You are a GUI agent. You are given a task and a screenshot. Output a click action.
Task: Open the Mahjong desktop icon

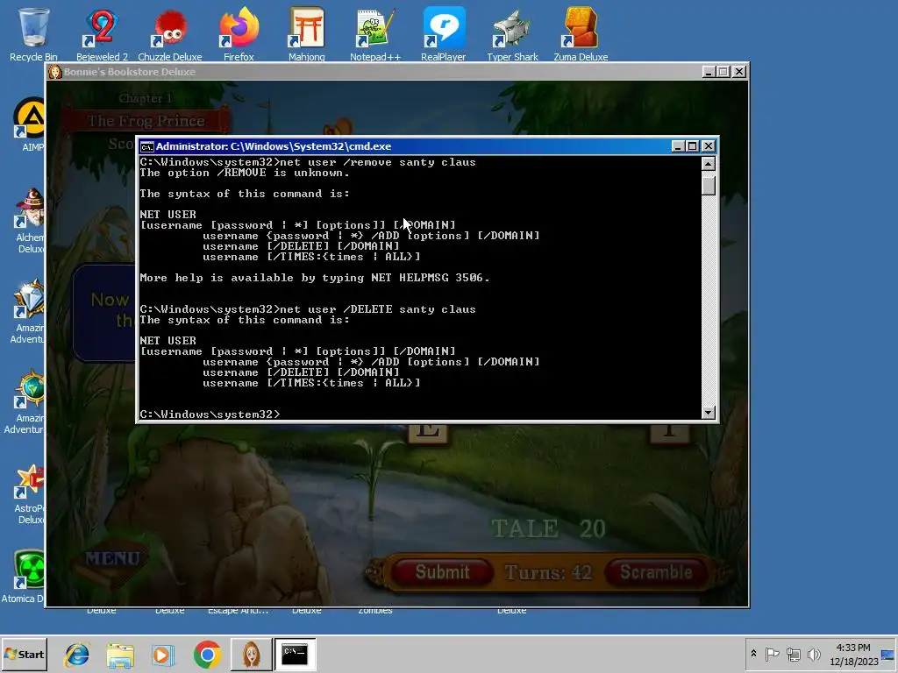click(x=306, y=33)
